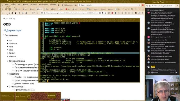This screenshot has width=180, height=101.
Task: Open the Журнал menu
Action: (x=25, y=4)
